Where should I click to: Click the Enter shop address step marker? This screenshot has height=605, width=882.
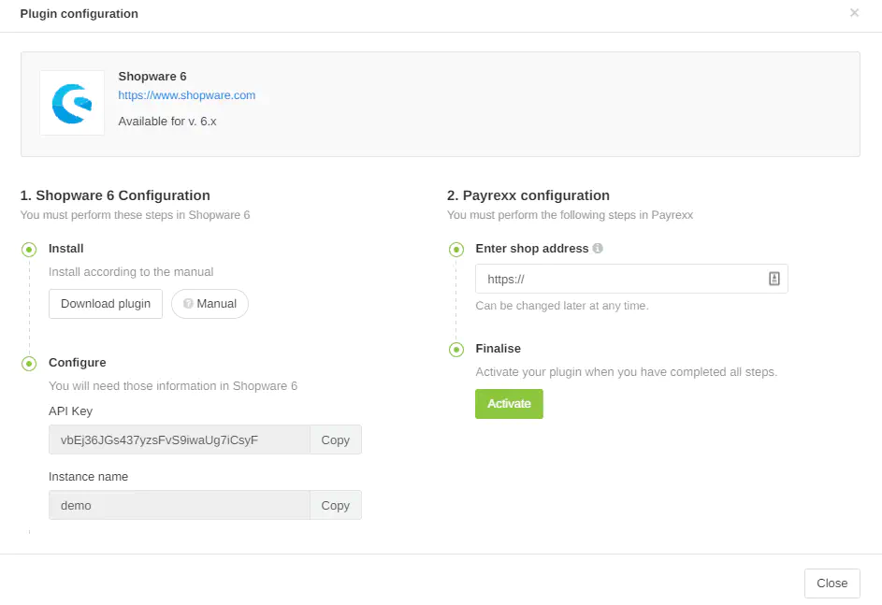pyautogui.click(x=456, y=250)
